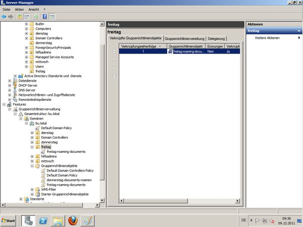The height and width of the screenshot is (227, 303).
Task: Click the Start button
Action: (x=9, y=221)
